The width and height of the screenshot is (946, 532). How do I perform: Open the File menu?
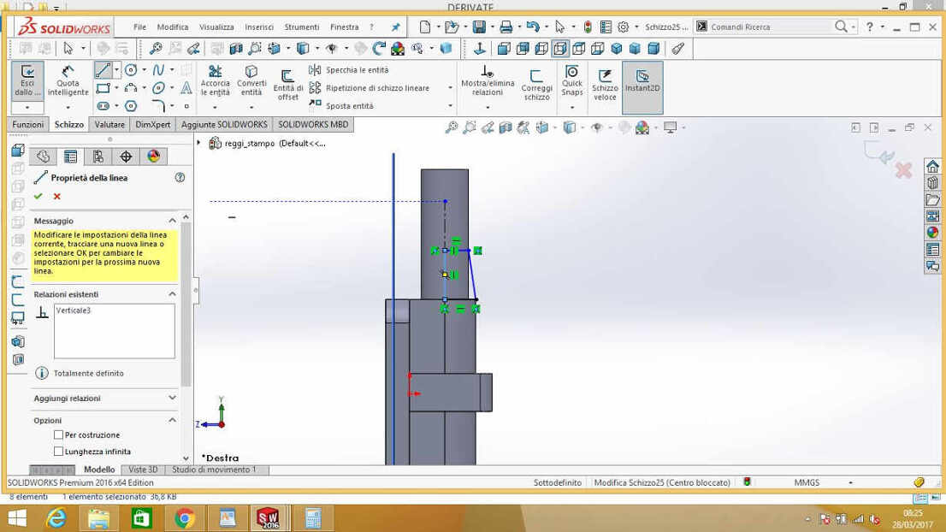(140, 27)
